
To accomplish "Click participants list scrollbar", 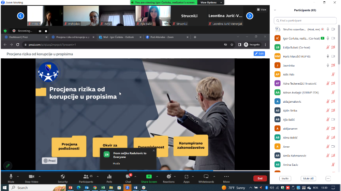I will [339, 45].
